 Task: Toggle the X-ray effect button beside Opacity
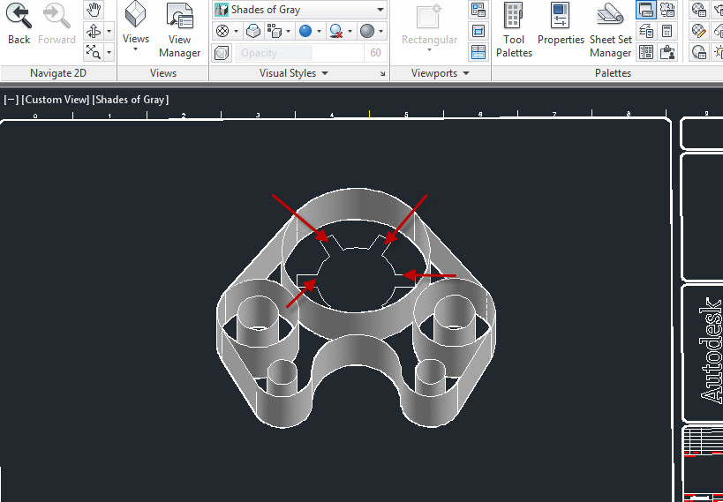click(222, 53)
